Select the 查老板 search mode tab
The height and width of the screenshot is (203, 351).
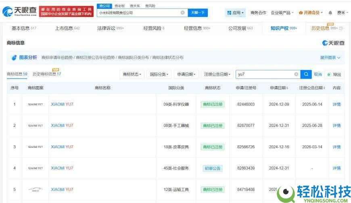[119, 6]
